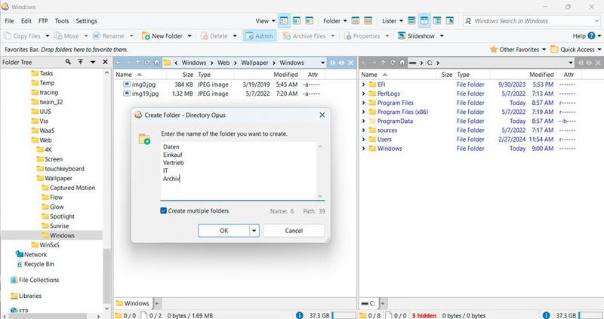Expand the Program Files folder row
The height and width of the screenshot is (319, 604).
click(364, 103)
